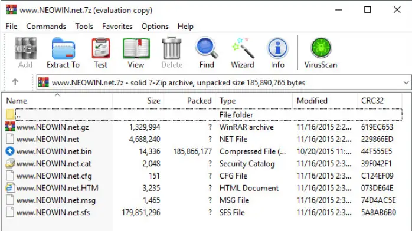The height and width of the screenshot is (231, 412).
Task: Click the WinRAR archive type cell
Action: pos(247,127)
